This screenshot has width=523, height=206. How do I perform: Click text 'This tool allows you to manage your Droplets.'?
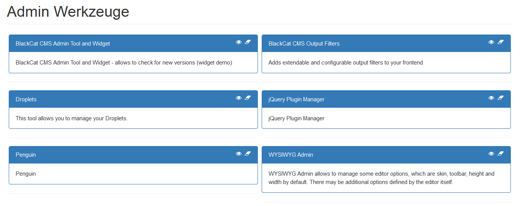[x=72, y=118]
